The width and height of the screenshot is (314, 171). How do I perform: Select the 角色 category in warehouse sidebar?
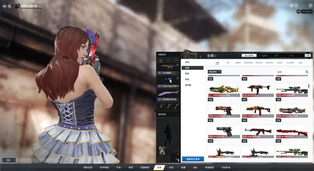[x=187, y=74]
